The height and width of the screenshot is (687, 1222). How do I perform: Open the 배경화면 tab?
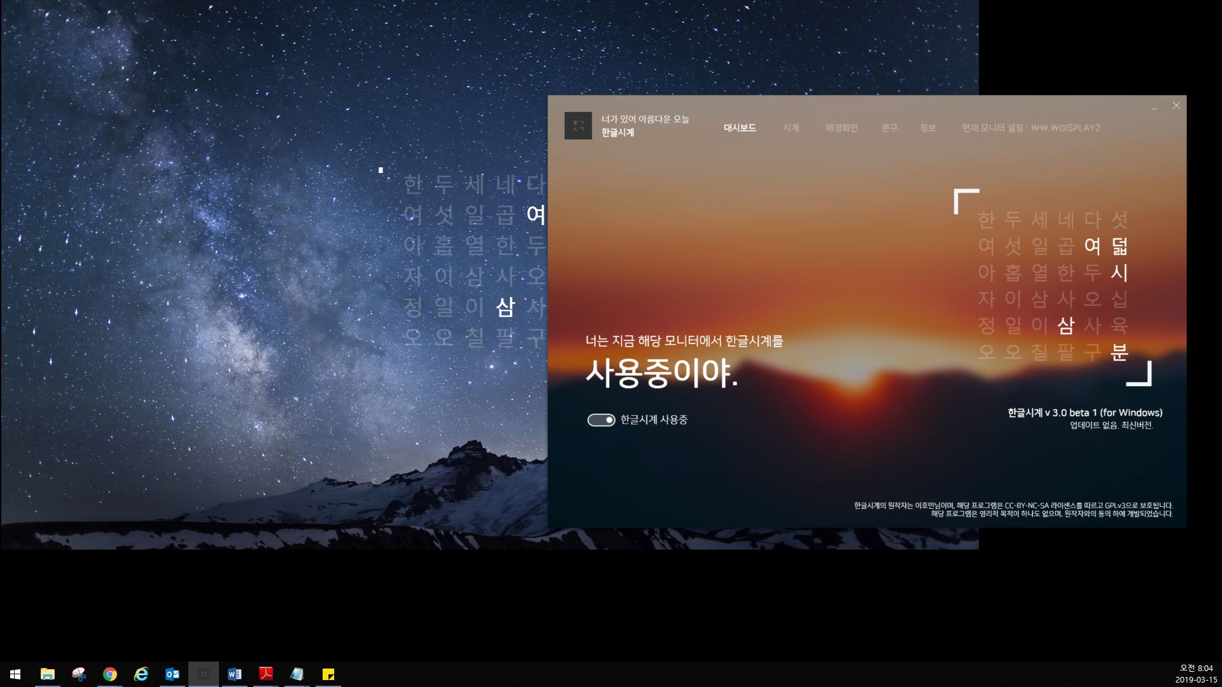[x=841, y=128]
